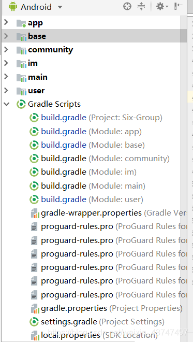The height and width of the screenshot is (342, 193).
Task: Click the Gradle Scripts gradle icon
Action: 21,104
